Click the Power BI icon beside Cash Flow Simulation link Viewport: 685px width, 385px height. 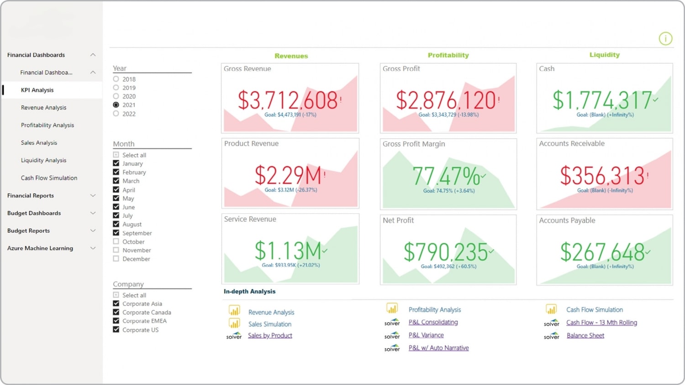coord(551,309)
